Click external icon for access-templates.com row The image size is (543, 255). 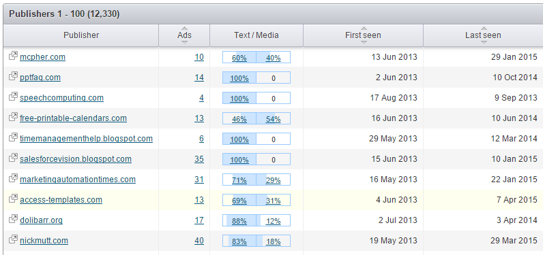[x=13, y=199]
